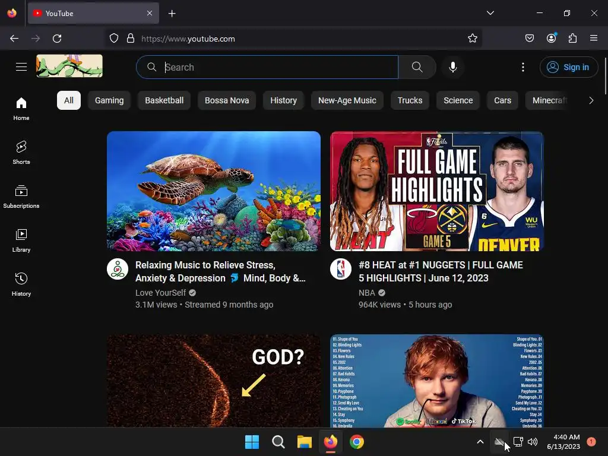Select the Trucks filter chip
This screenshot has width=608, height=456.
click(410, 100)
